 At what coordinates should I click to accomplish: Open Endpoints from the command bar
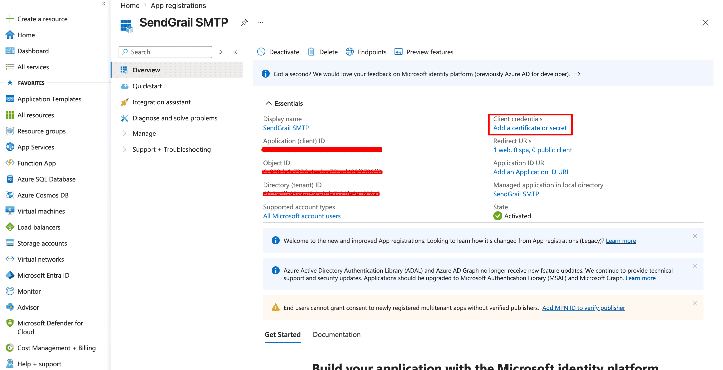(x=366, y=52)
